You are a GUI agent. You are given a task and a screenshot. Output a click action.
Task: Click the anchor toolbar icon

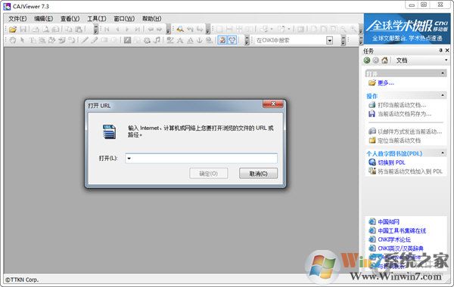coord(199,40)
